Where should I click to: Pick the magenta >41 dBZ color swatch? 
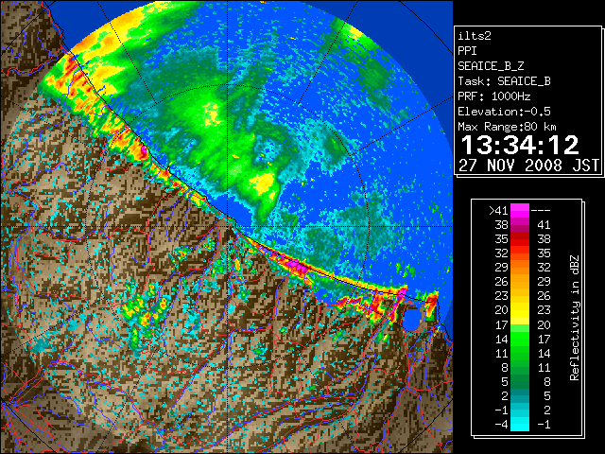520,211
